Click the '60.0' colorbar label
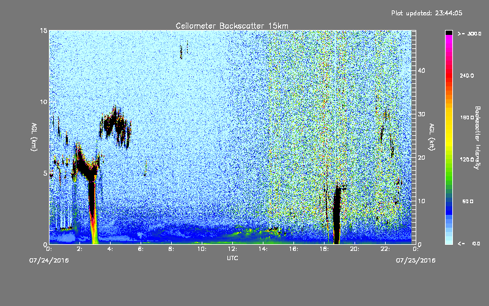The image size is (489, 306). pyautogui.click(x=468, y=202)
